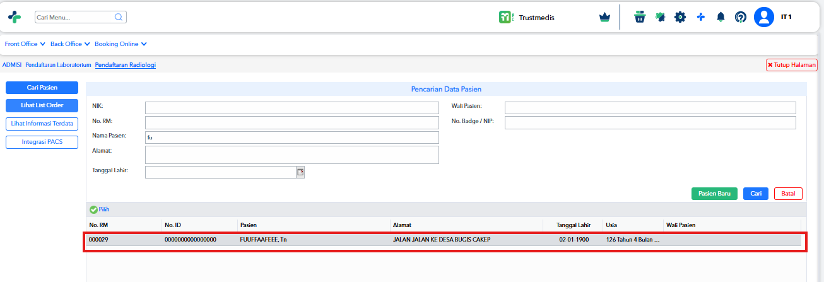The image size is (824, 282).
Task: Click address JALAN JALAN KE DESA BUGIS CAKEP
Action: click(x=442, y=240)
